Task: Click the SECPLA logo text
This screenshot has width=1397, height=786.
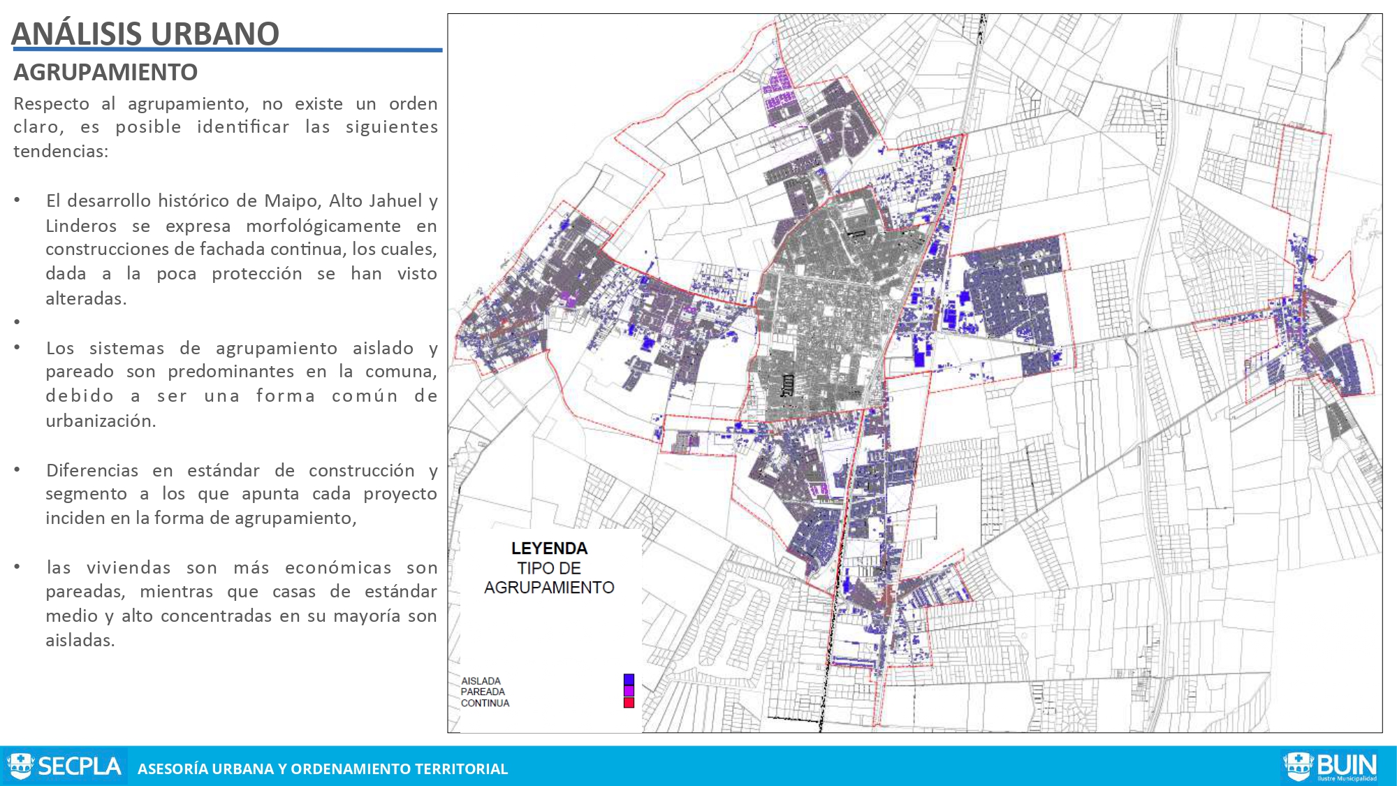Action: point(80,766)
